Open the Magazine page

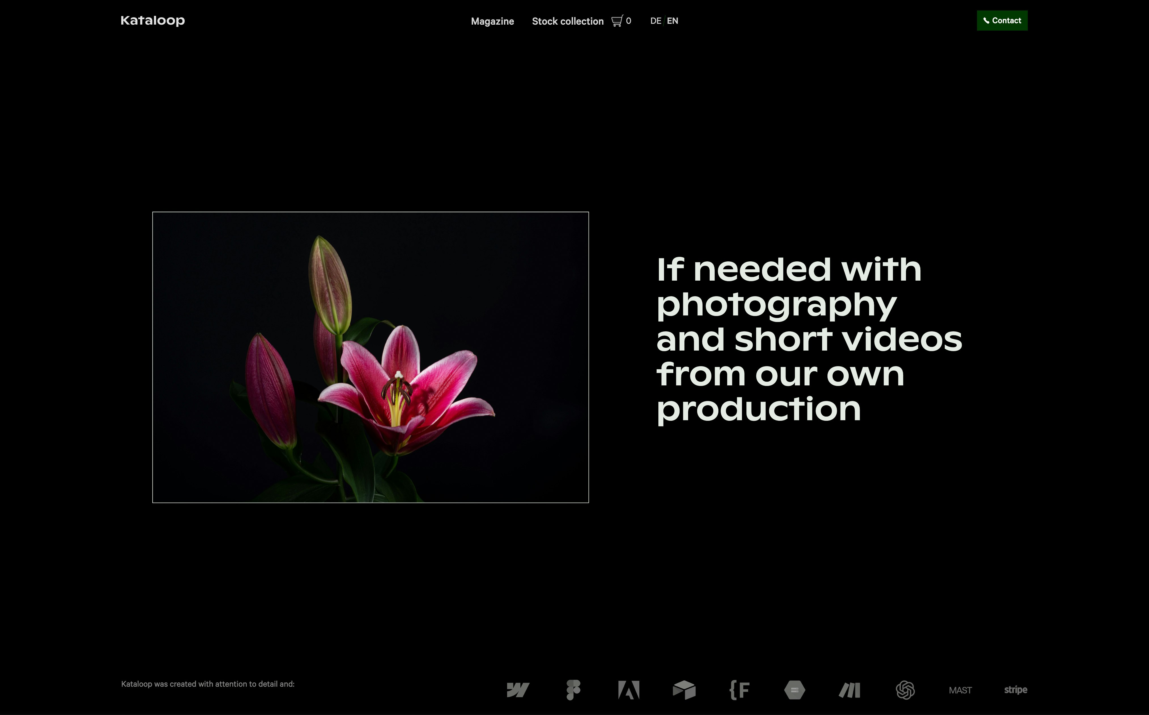point(492,21)
